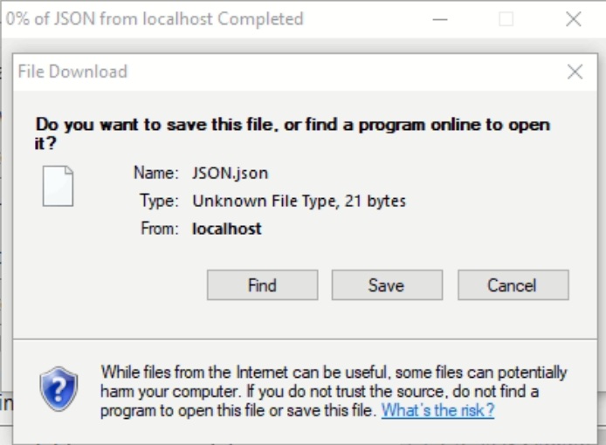This screenshot has width=606, height=445.
Task: Close the File Download dialog
Action: pos(575,72)
